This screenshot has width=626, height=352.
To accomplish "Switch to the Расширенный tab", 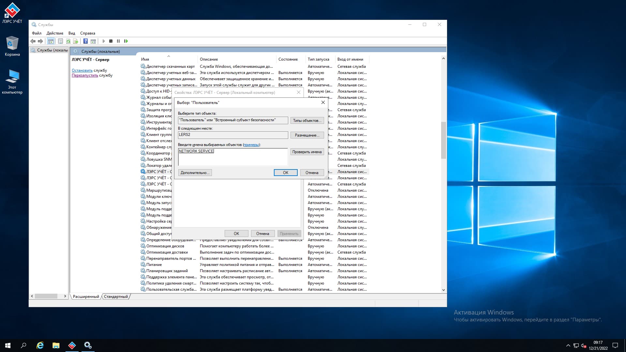I will [x=86, y=297].
